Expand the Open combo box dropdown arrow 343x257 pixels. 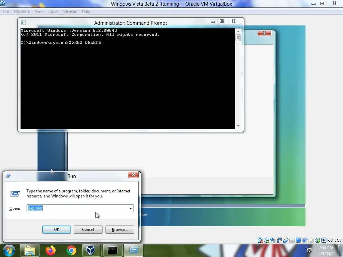click(x=131, y=208)
